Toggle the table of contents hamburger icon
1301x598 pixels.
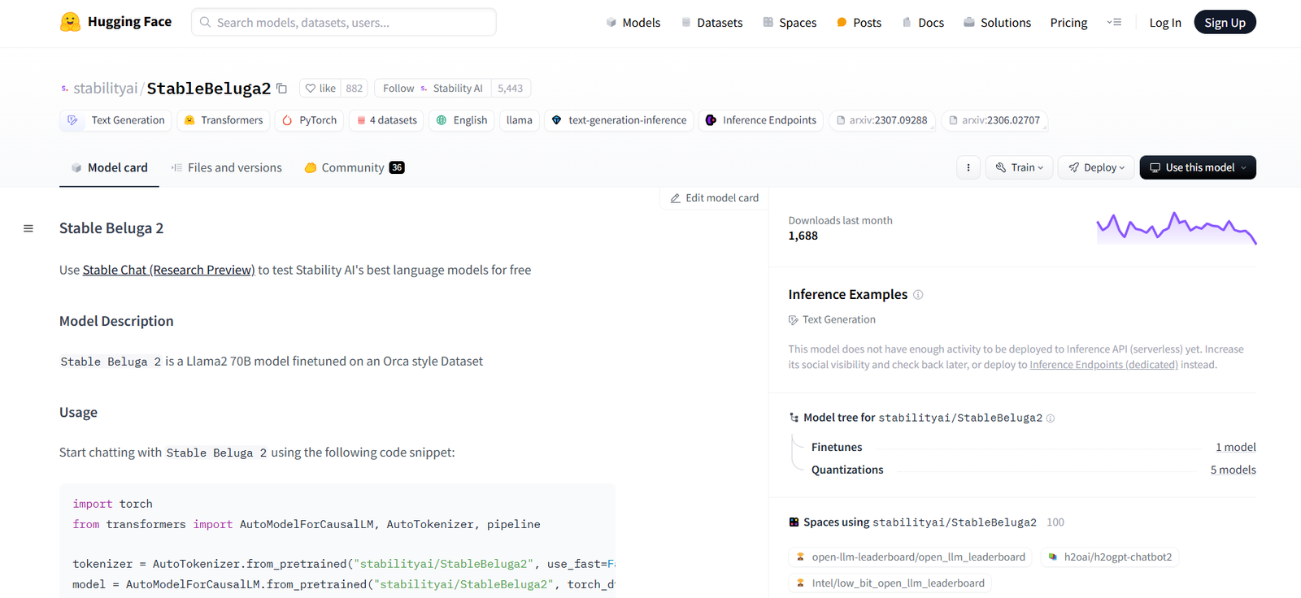pos(28,228)
